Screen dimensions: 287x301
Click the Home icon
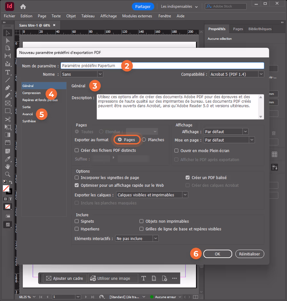pyautogui.click(x=23, y=7)
